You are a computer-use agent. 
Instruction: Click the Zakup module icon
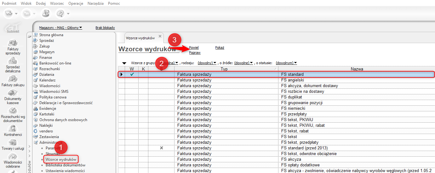(36, 46)
